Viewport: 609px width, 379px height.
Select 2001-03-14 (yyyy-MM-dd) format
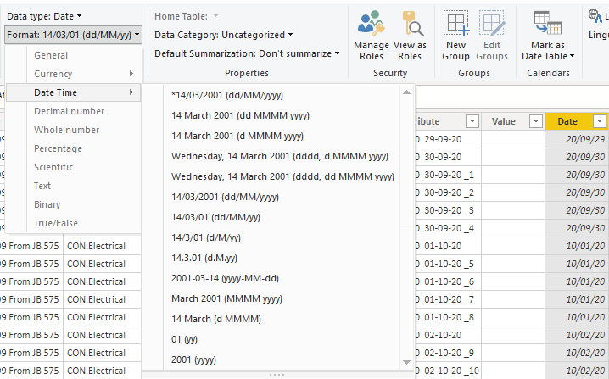coord(271,278)
